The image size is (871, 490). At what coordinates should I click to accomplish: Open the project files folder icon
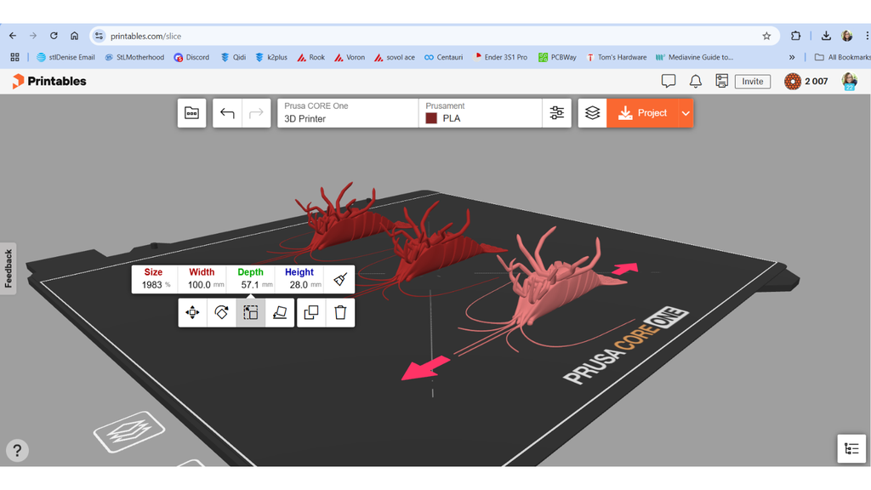[191, 113]
